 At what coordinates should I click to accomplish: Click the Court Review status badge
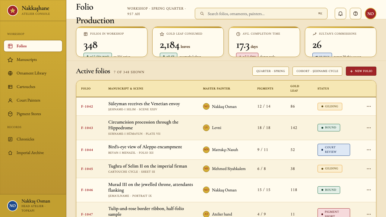pos(334,150)
